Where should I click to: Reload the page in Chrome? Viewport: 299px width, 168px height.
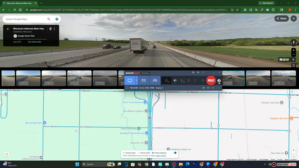pyautogui.click(x=15, y=10)
